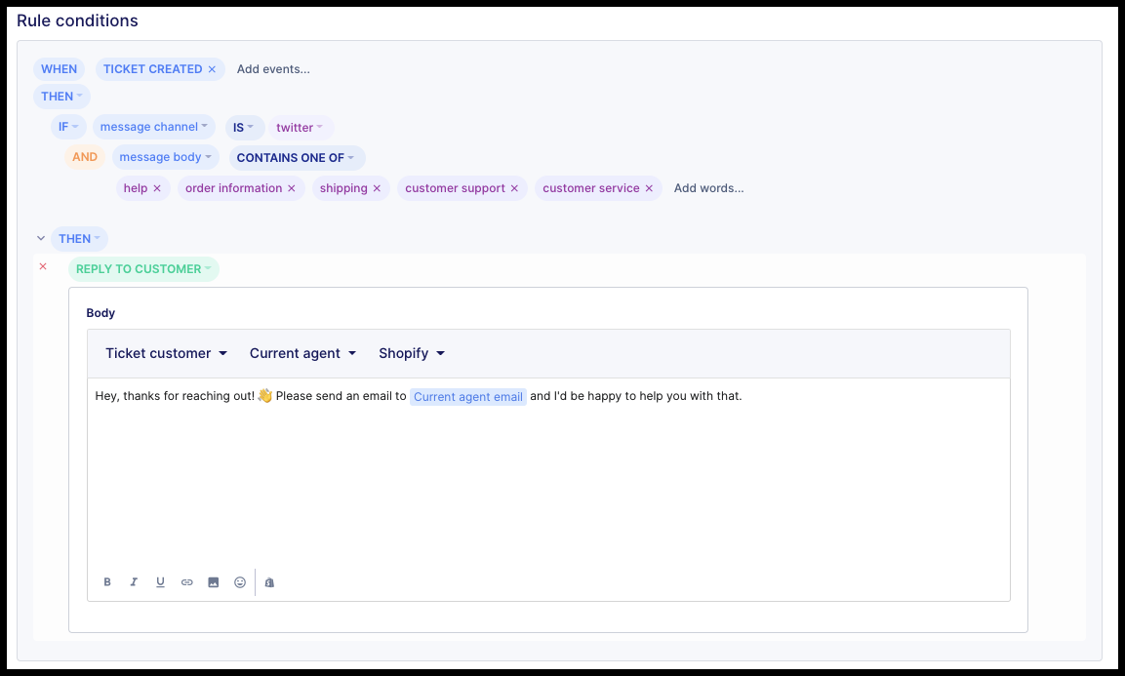Open the emoji picker
The height and width of the screenshot is (676, 1125).
coord(240,582)
